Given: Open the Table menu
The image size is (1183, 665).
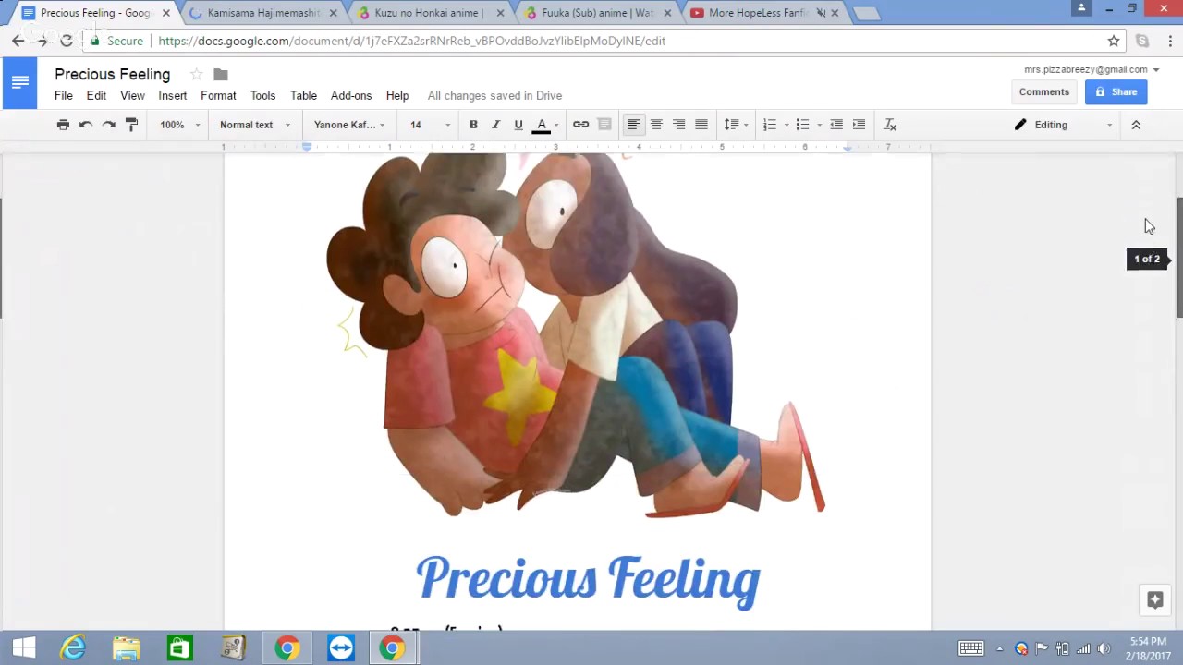Looking at the screenshot, I should pos(303,95).
